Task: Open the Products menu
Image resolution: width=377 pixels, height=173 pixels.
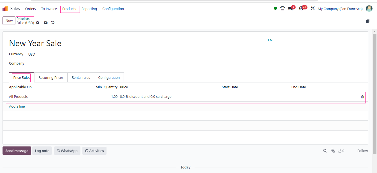Action: (69, 9)
